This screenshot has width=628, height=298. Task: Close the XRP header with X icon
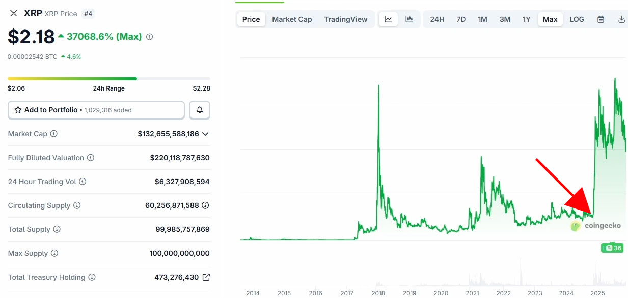tap(14, 13)
